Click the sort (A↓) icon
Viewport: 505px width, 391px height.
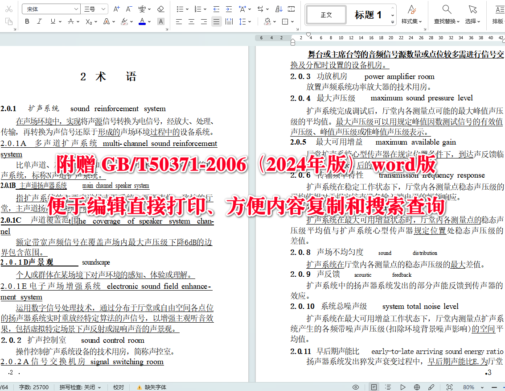point(280,9)
